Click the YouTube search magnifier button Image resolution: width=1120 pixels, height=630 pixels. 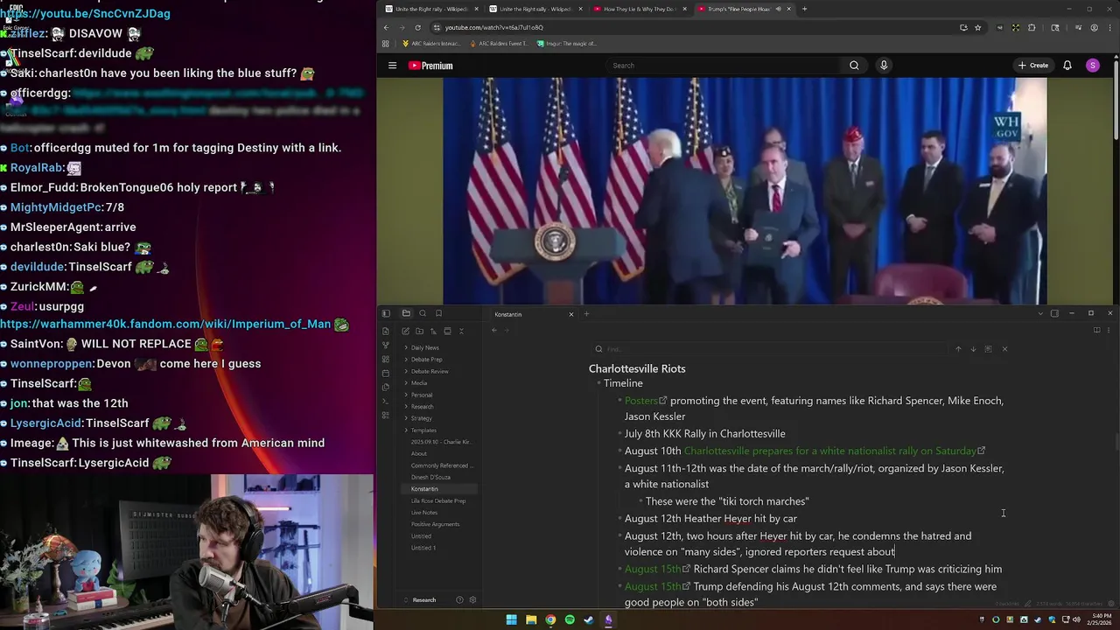[854, 65]
